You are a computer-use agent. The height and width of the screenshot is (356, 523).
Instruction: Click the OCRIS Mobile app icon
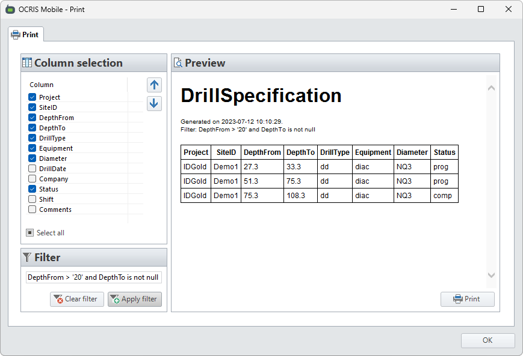[x=10, y=10]
